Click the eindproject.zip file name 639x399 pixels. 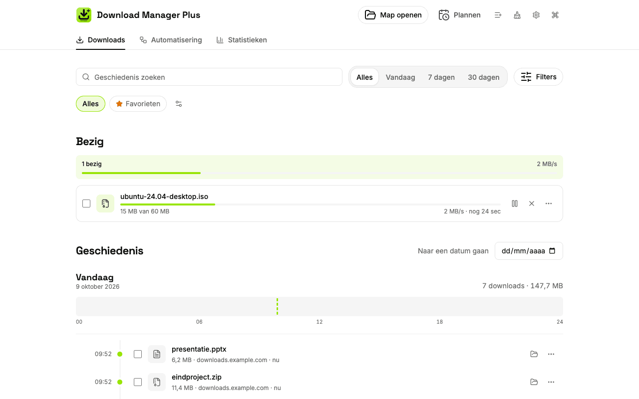click(x=197, y=377)
